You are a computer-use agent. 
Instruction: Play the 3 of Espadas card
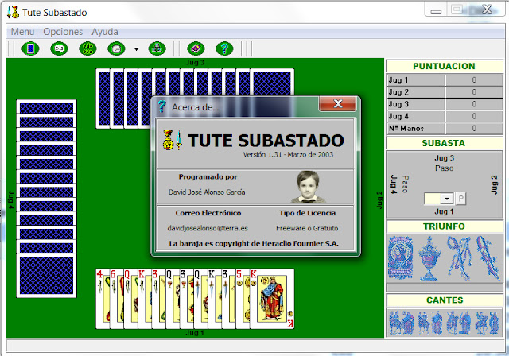(228, 299)
